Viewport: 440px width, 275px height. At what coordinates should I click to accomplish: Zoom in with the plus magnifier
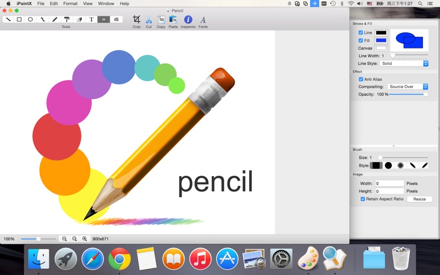(85, 239)
